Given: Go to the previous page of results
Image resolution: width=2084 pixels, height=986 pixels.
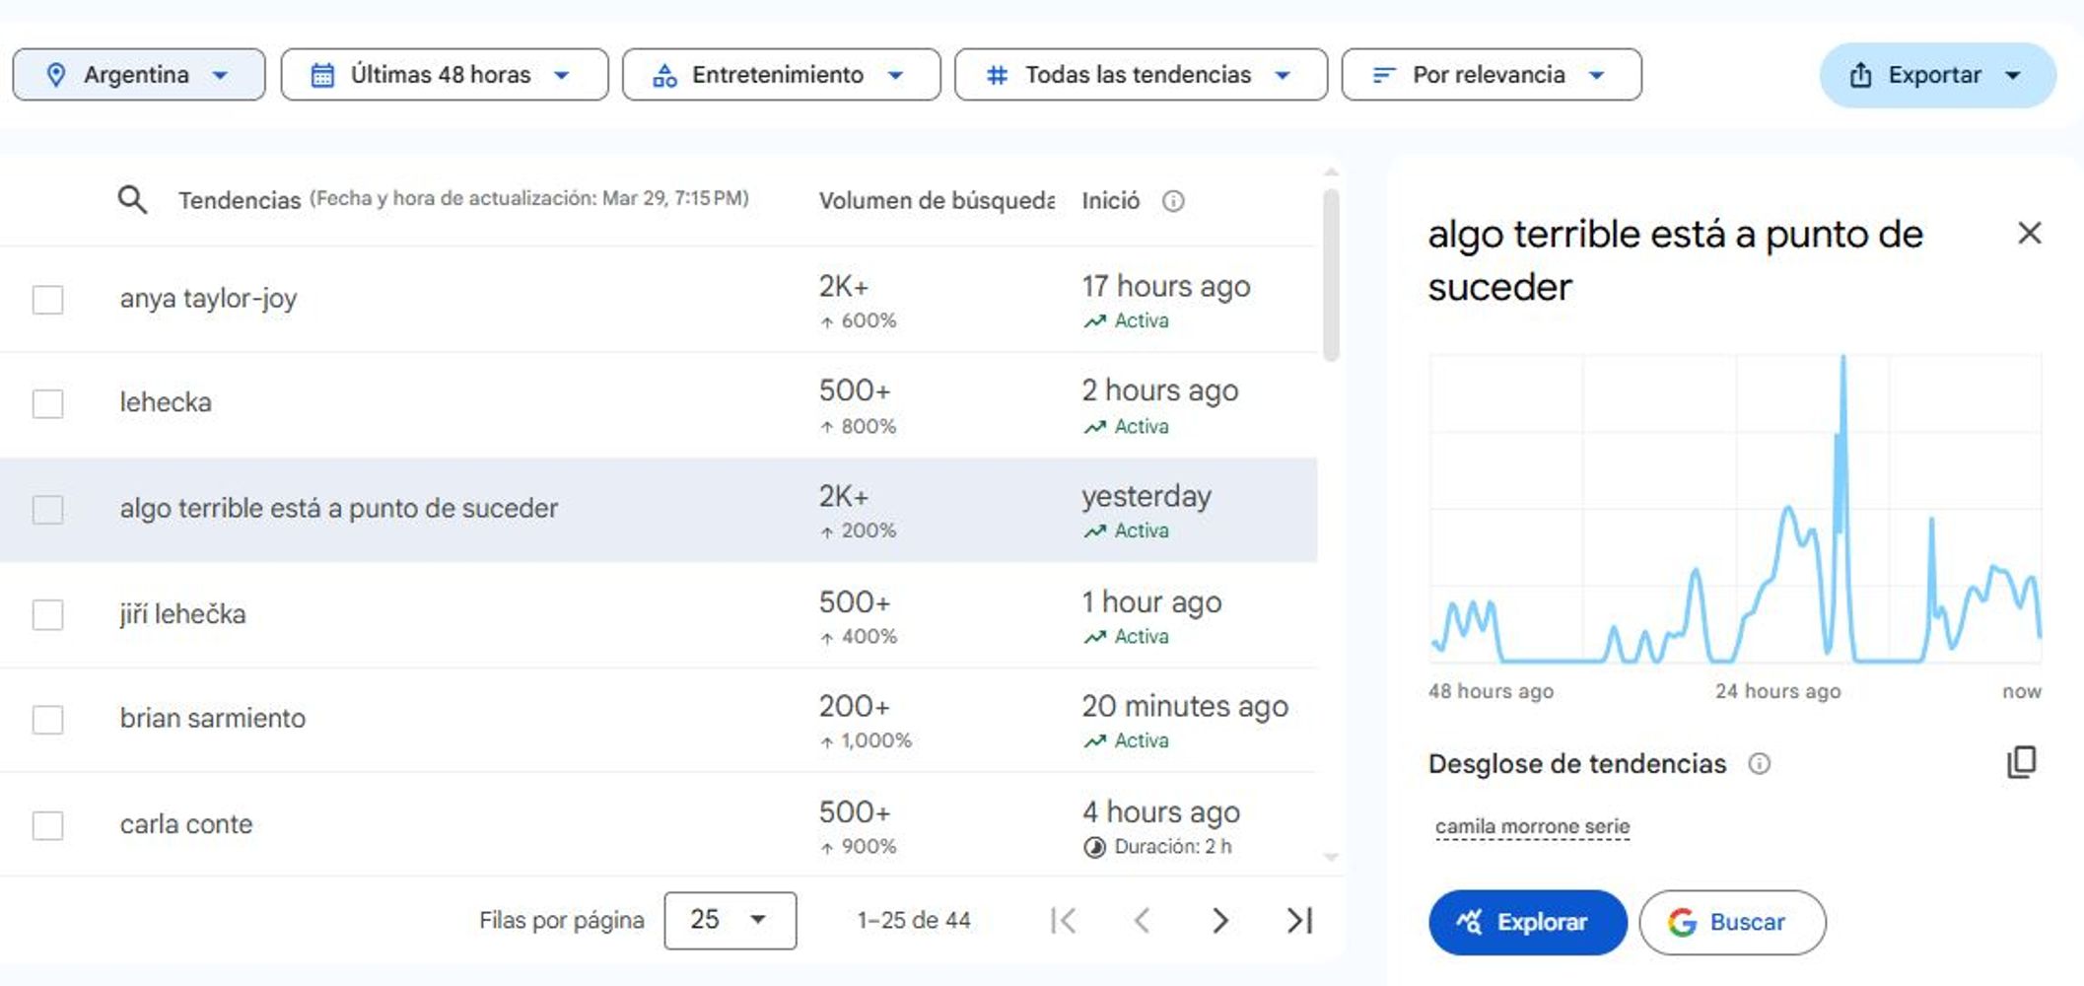Looking at the screenshot, I should coord(1142,920).
